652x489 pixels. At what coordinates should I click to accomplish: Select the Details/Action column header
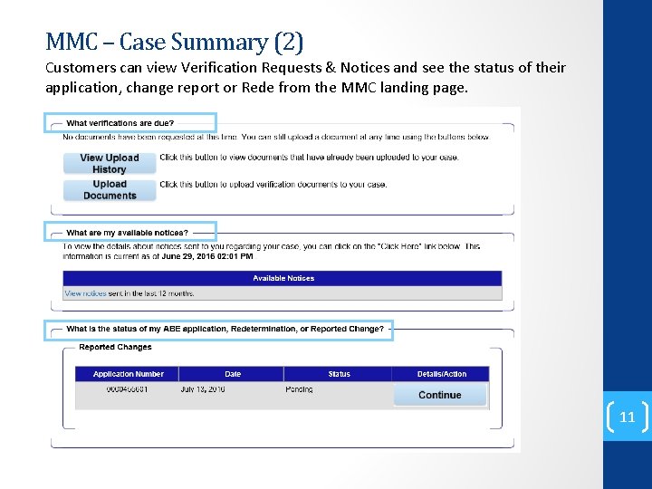tap(441, 374)
